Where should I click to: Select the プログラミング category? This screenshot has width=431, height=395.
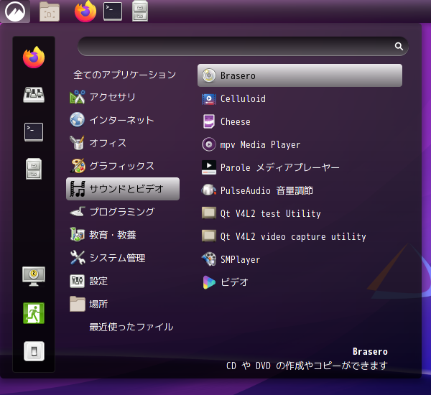click(x=123, y=212)
